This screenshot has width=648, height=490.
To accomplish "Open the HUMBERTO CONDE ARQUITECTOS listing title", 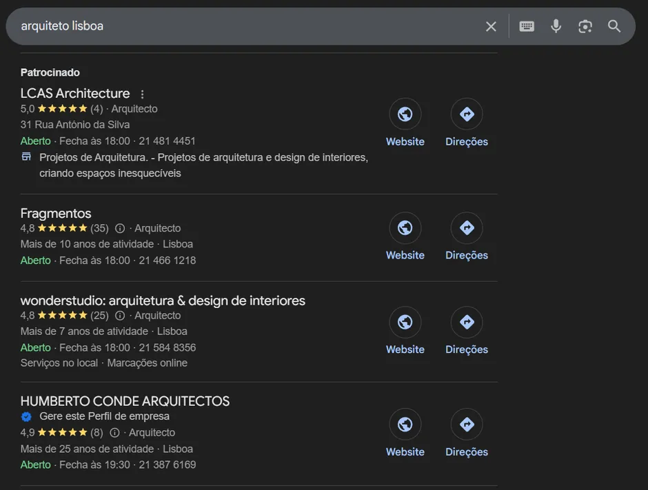I will click(125, 401).
